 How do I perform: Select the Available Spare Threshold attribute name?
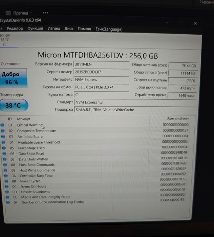point(39,142)
